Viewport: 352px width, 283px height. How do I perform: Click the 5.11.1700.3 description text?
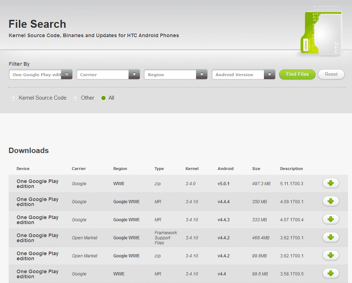(291, 184)
